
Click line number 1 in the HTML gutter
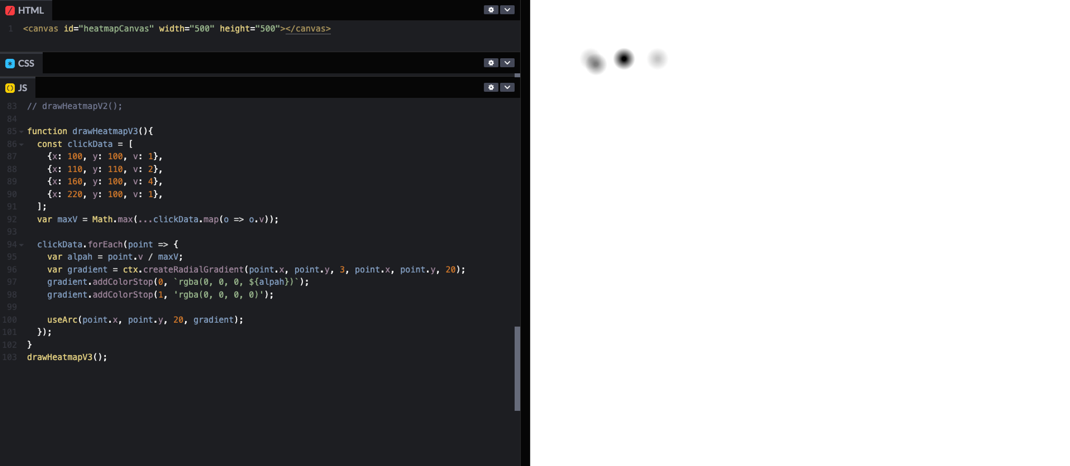(x=11, y=28)
